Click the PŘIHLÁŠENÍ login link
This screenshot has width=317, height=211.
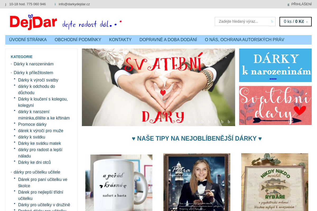tap(301, 4)
